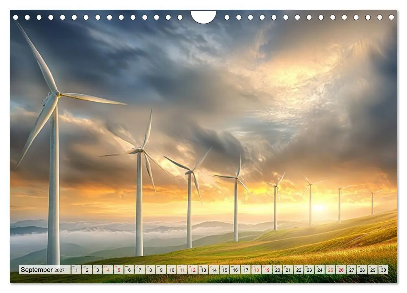
Task: Select day 2 (Do) in the calendar strip
Action: [x=87, y=270]
